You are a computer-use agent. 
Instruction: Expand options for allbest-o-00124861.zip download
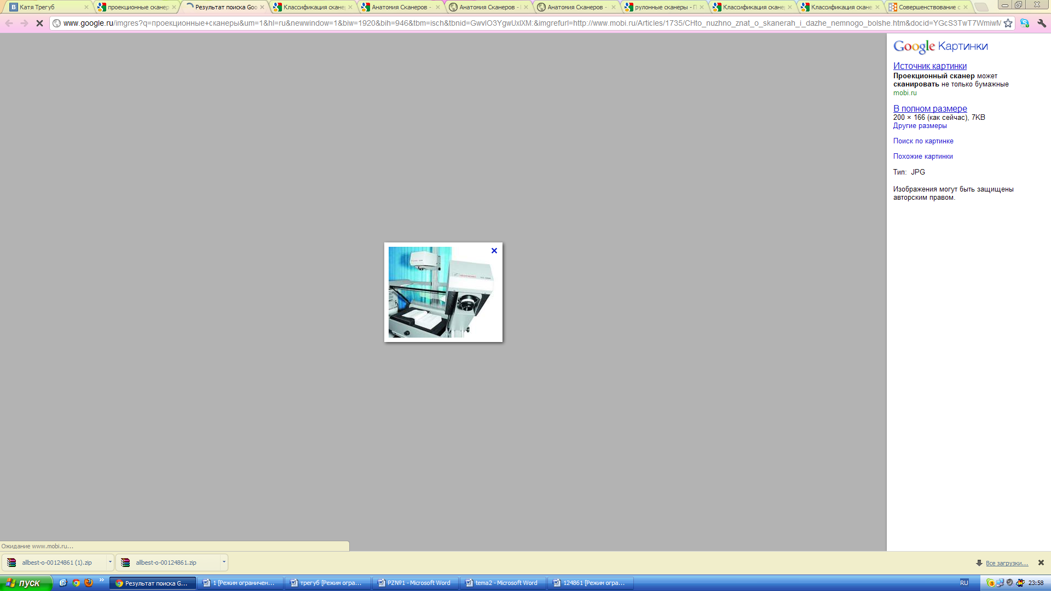point(224,562)
